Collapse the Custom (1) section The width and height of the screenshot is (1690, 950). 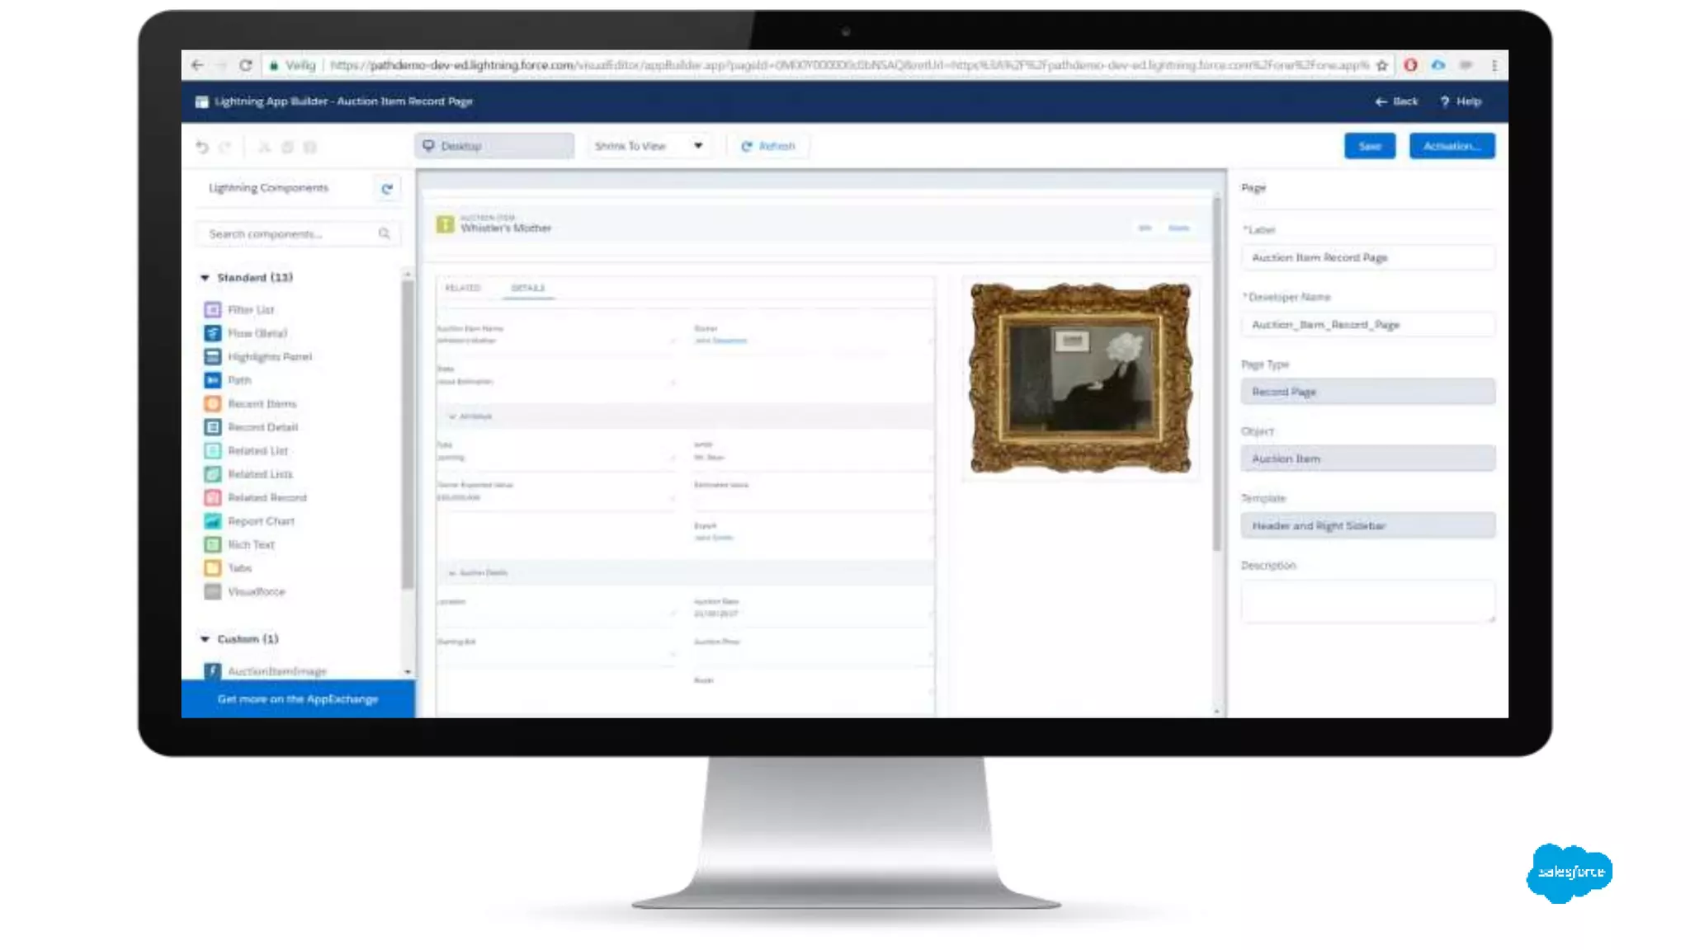[x=205, y=639]
